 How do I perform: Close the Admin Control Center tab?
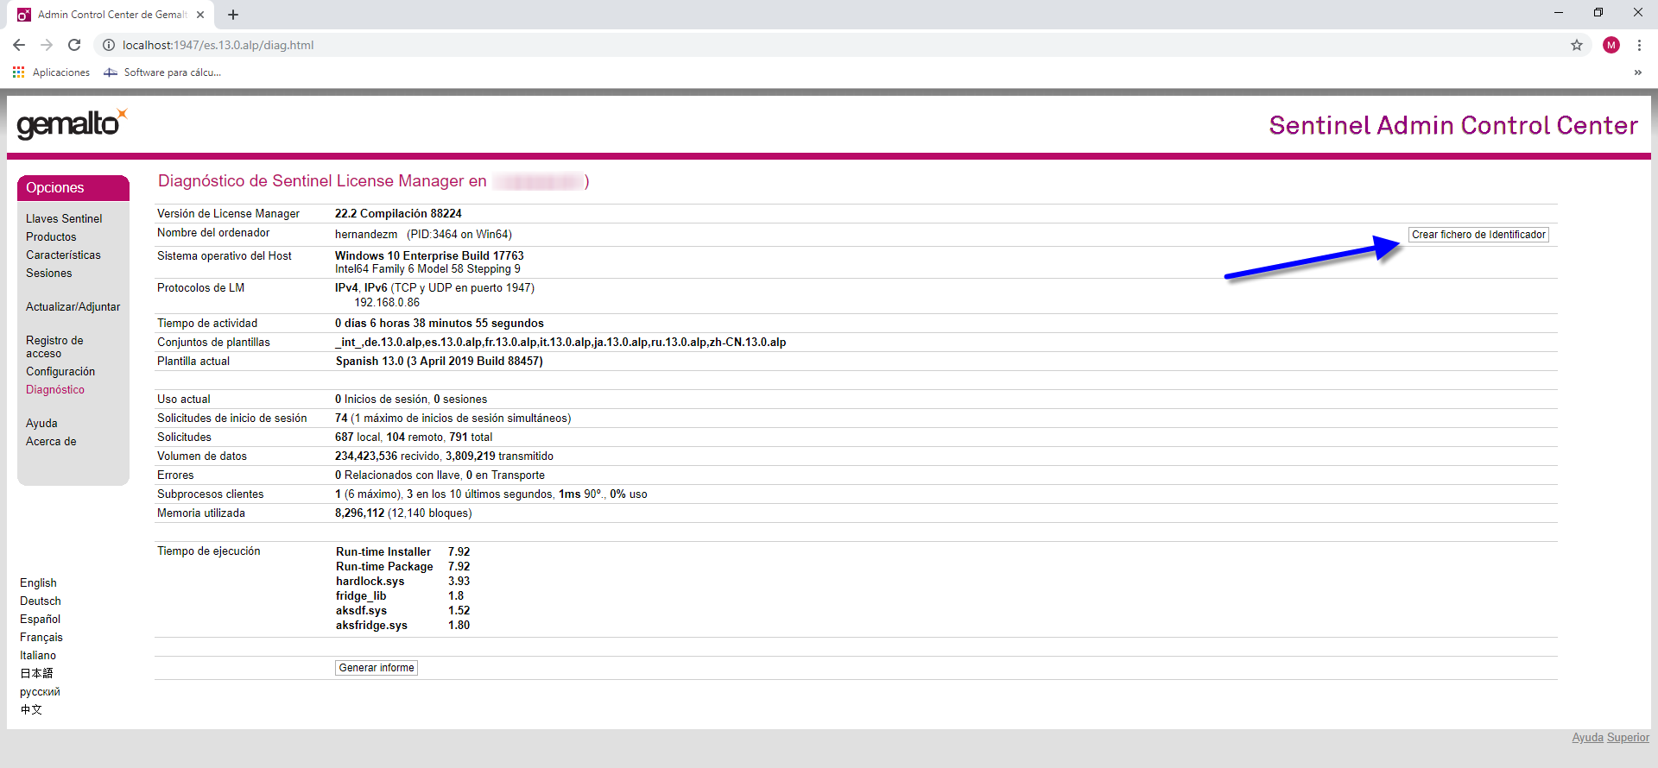click(x=200, y=15)
